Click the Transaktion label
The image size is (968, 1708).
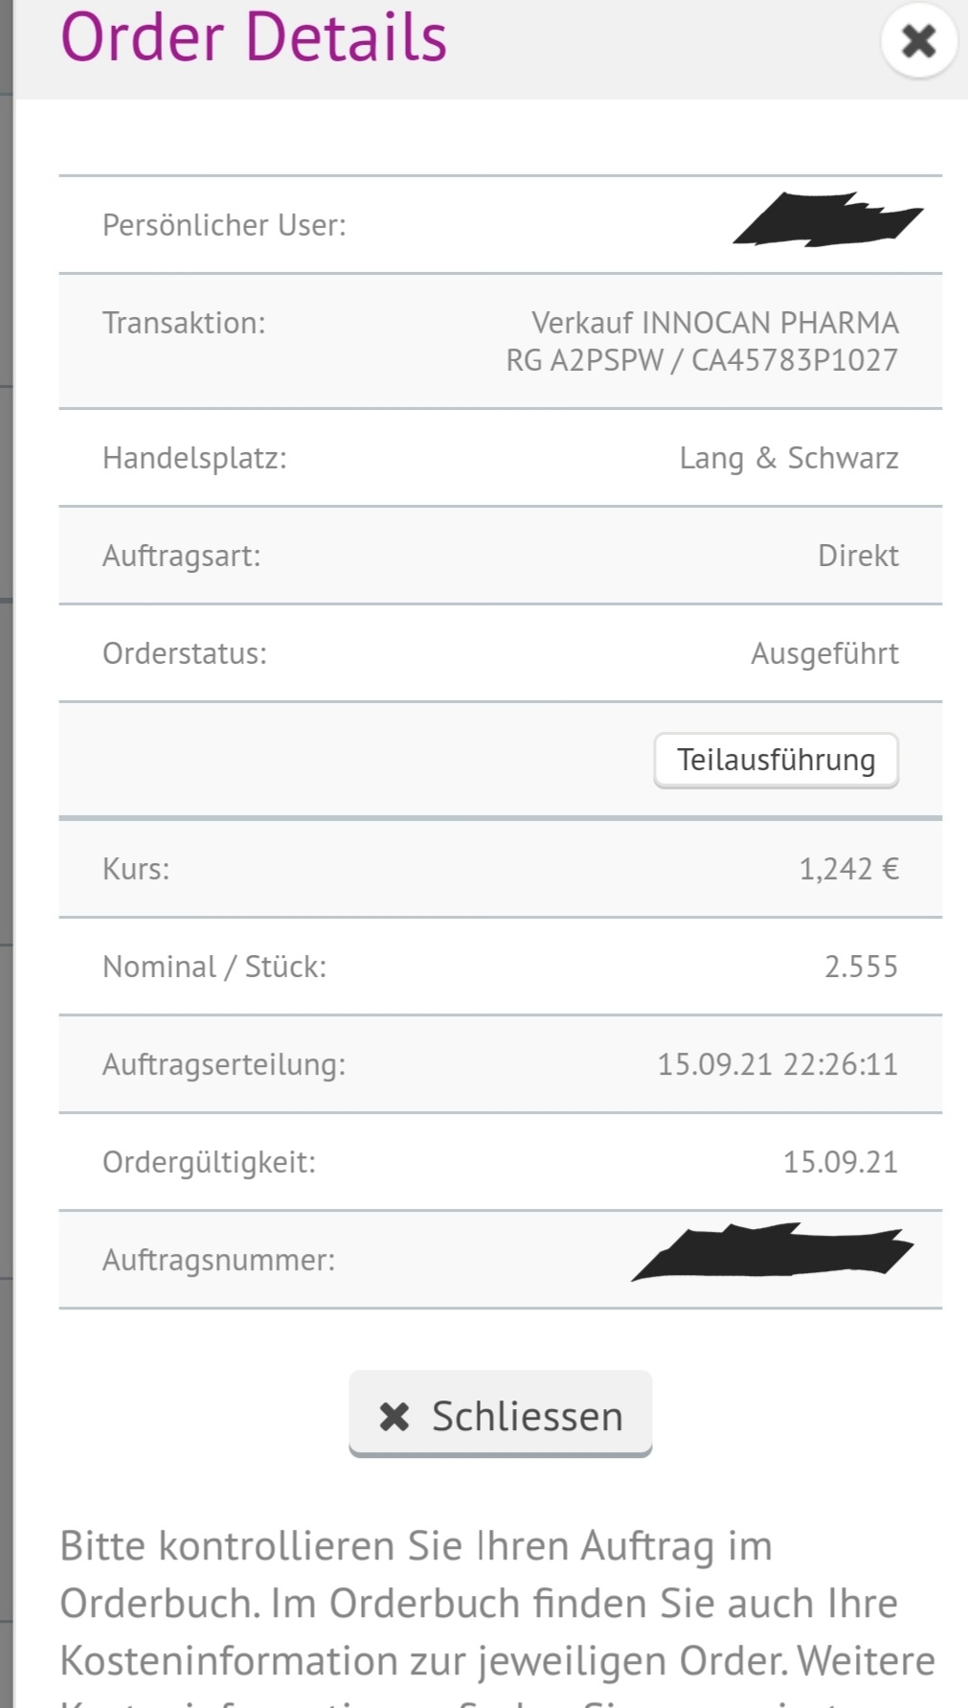[x=184, y=324]
